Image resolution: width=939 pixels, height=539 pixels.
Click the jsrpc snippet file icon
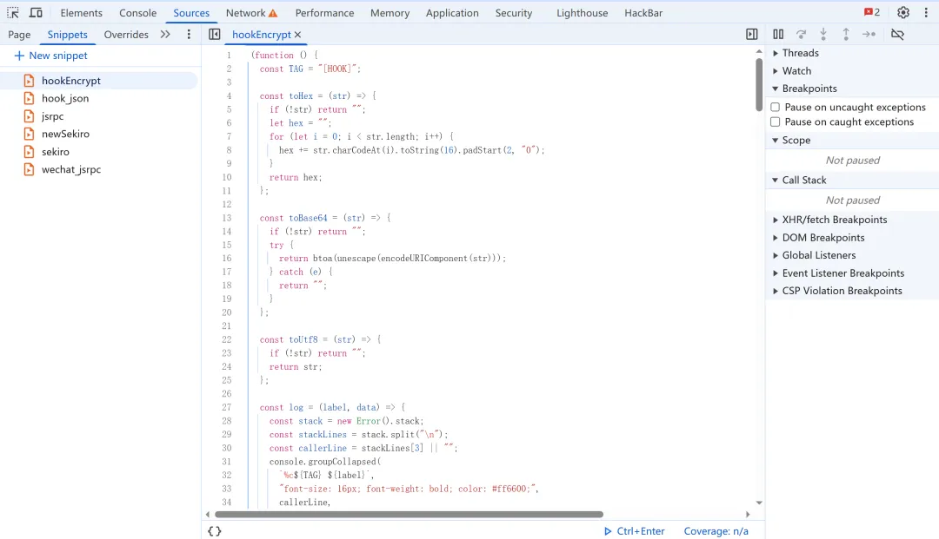point(29,116)
